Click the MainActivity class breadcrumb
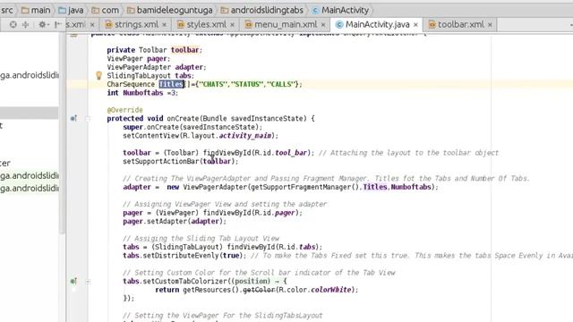The width and height of the screenshot is (573, 322). tap(340, 10)
